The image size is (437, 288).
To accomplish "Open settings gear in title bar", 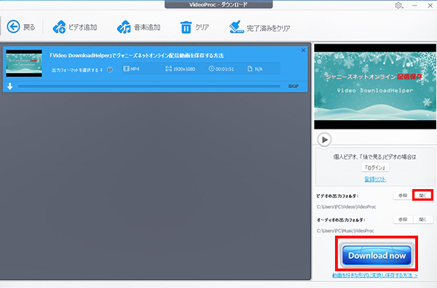I will point(398,5).
